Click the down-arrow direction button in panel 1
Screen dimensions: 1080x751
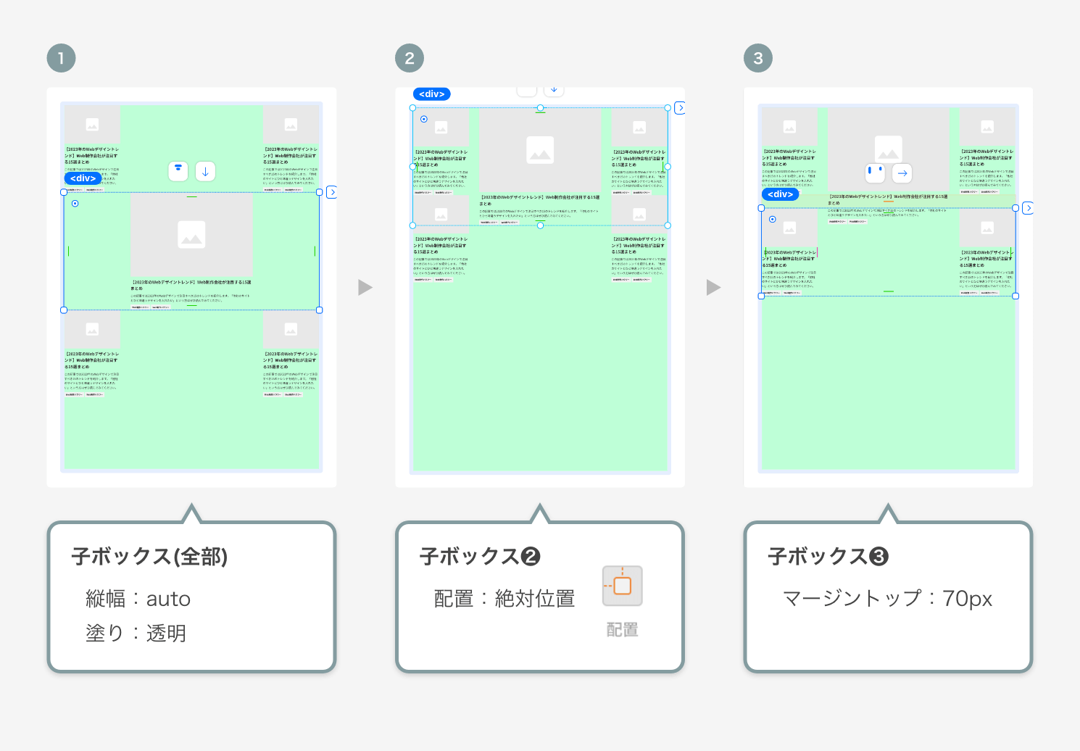pyautogui.click(x=205, y=171)
